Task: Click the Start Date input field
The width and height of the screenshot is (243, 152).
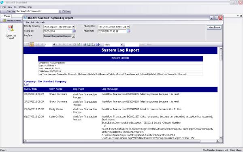Action: pyautogui.click(x=58, y=31)
